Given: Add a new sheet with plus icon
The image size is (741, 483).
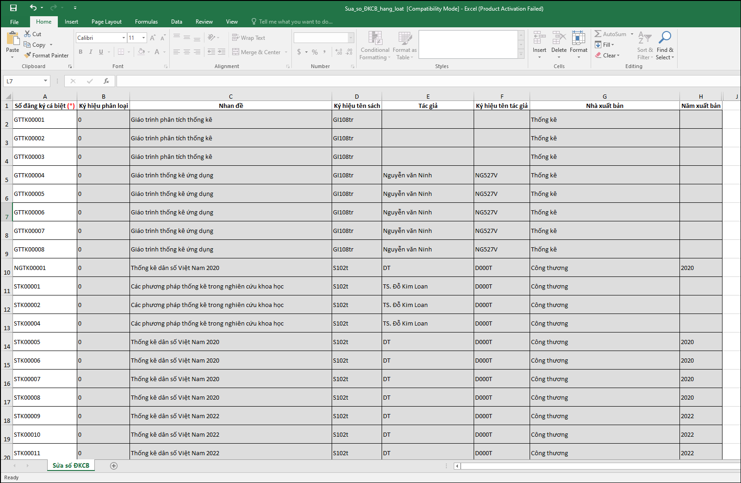Looking at the screenshot, I should pos(114,466).
